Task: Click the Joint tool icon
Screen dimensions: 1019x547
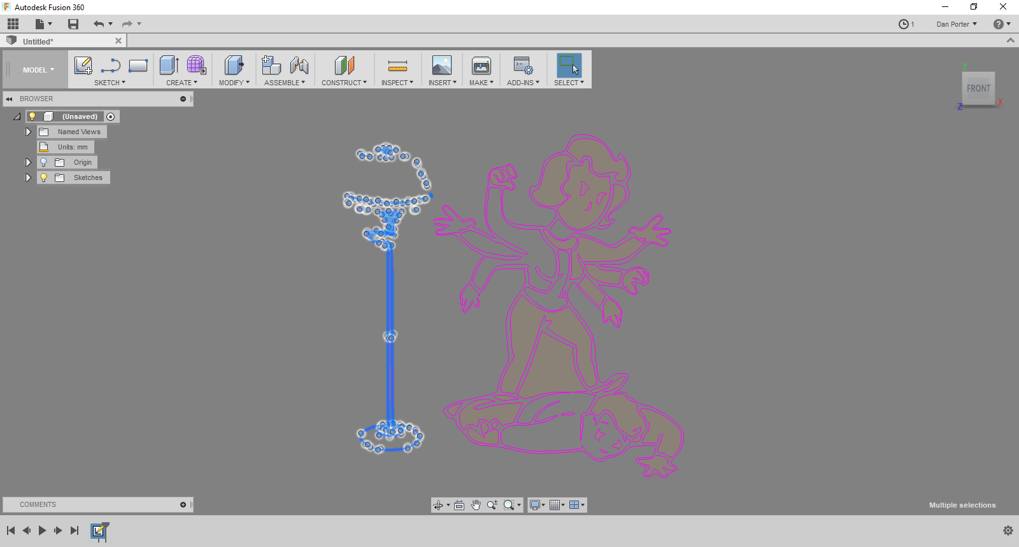Action: click(299, 65)
